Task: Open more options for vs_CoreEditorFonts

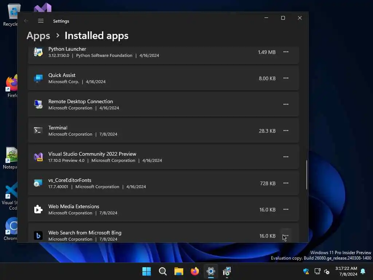Action: pos(286,183)
